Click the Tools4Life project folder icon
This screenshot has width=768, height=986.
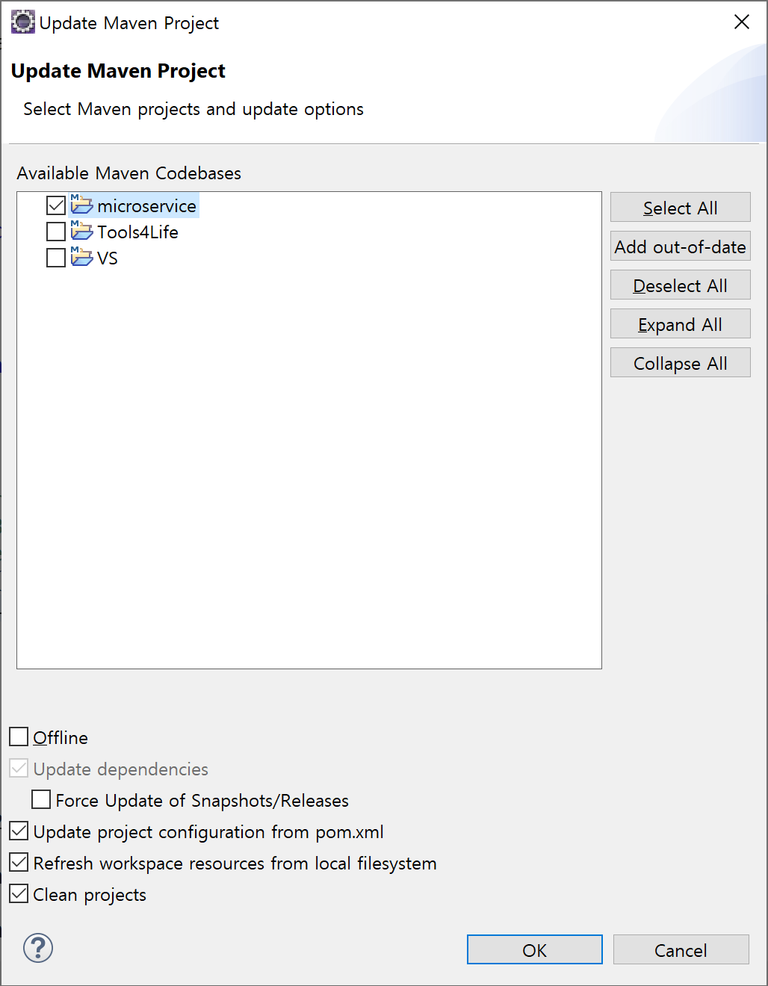point(81,232)
